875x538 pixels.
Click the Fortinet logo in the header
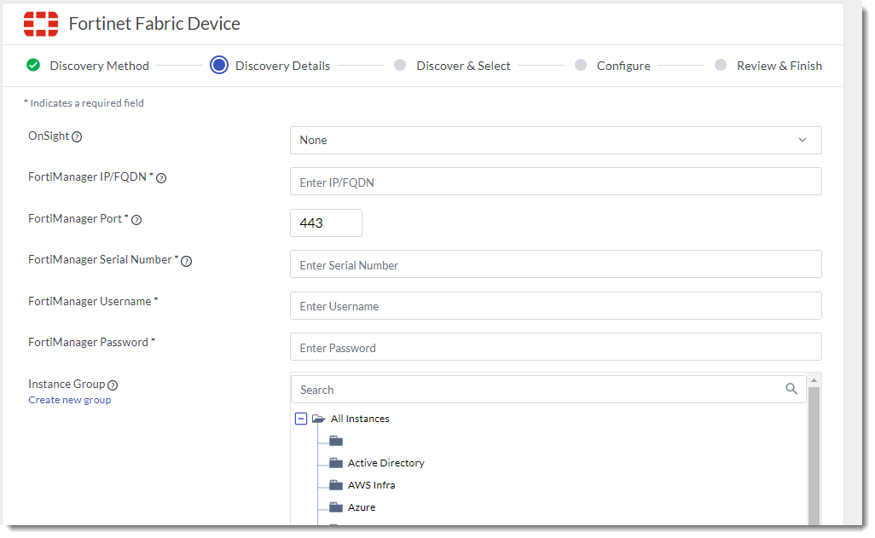39,23
